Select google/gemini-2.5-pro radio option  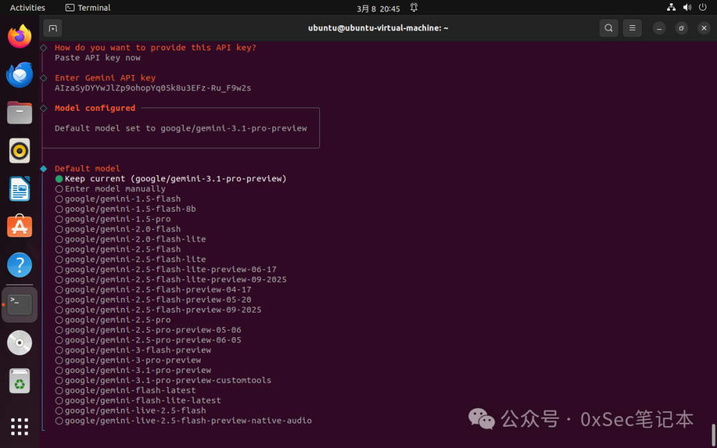click(113, 320)
